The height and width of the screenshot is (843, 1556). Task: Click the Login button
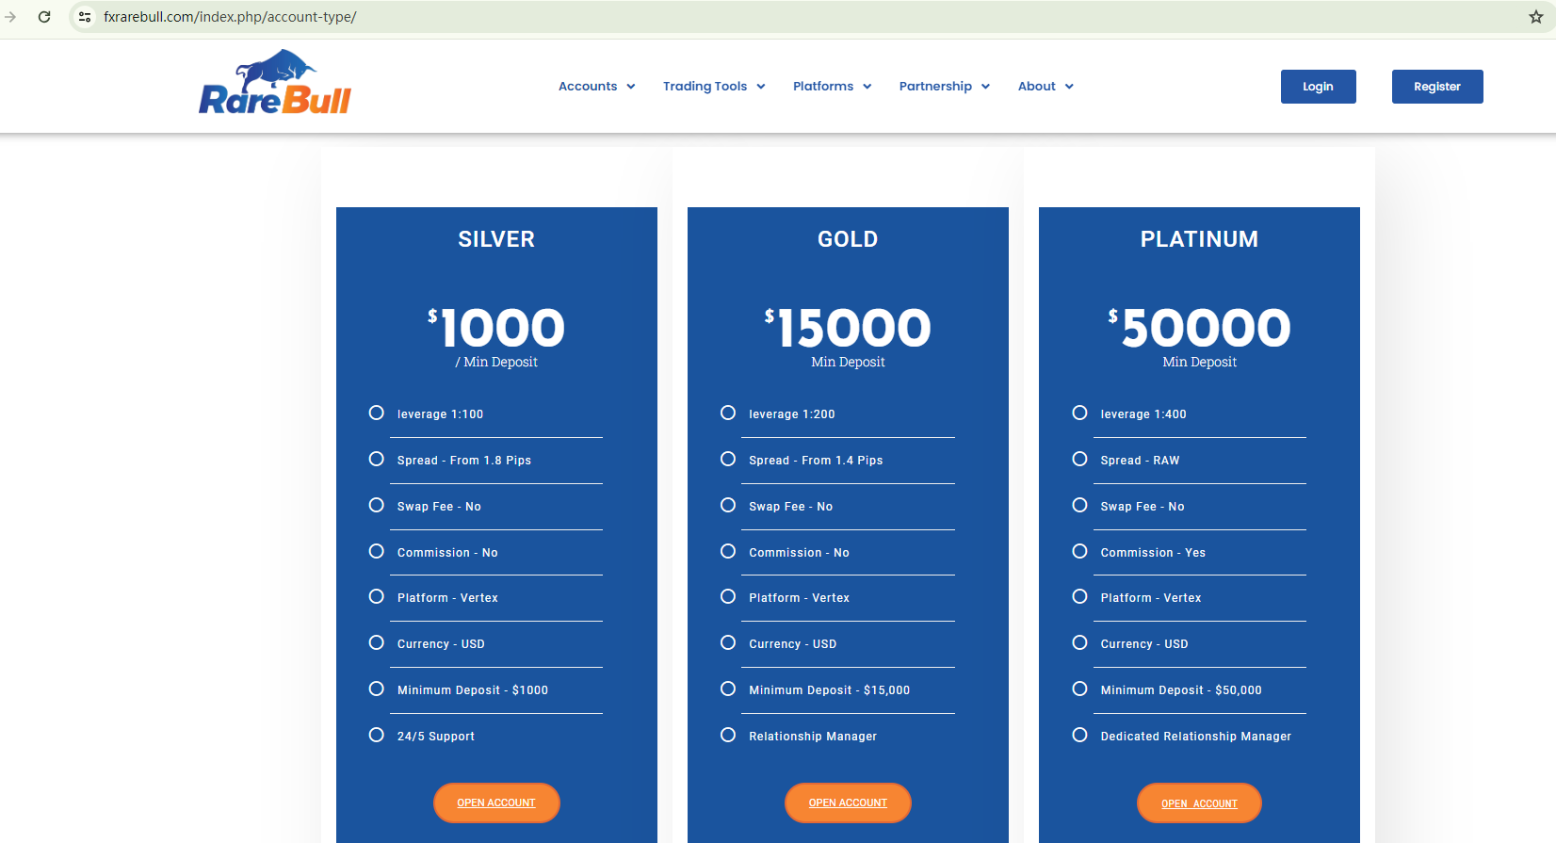click(x=1318, y=87)
